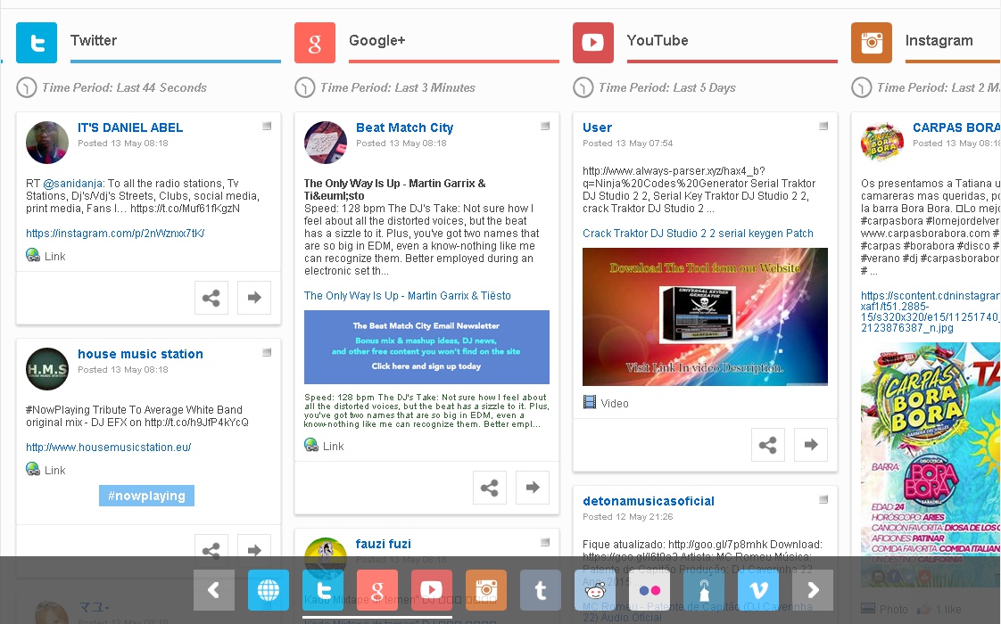Show next networks with bottom-bar right arrow
Viewport: 1001px width, 624px height.
coord(813,590)
